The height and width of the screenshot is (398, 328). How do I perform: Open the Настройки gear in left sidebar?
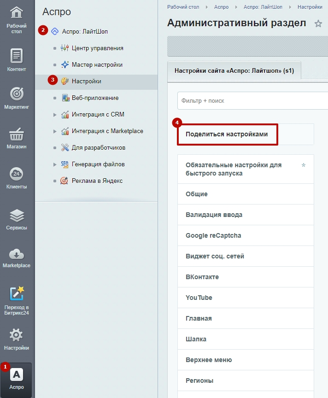coord(17,339)
